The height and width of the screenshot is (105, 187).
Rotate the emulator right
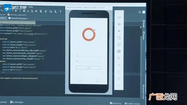119,45
